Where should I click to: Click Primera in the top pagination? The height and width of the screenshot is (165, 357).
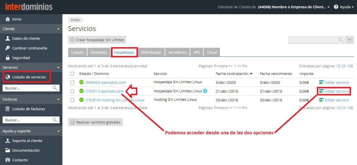[x=221, y=66]
